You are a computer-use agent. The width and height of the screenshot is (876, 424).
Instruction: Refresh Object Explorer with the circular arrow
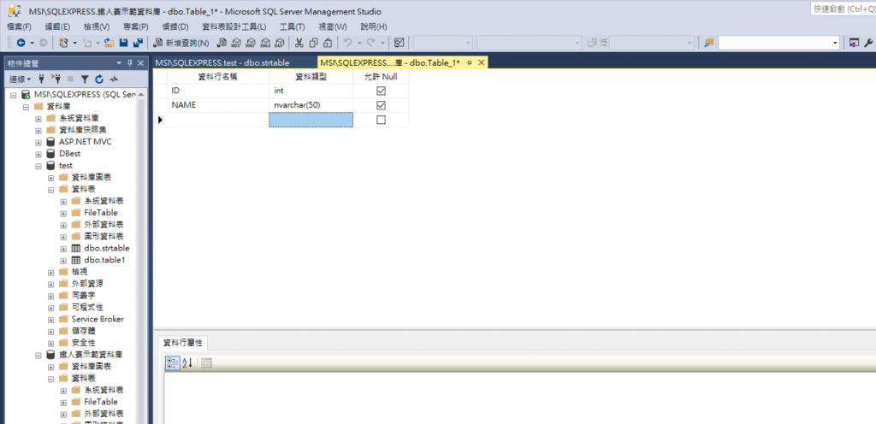(x=99, y=79)
